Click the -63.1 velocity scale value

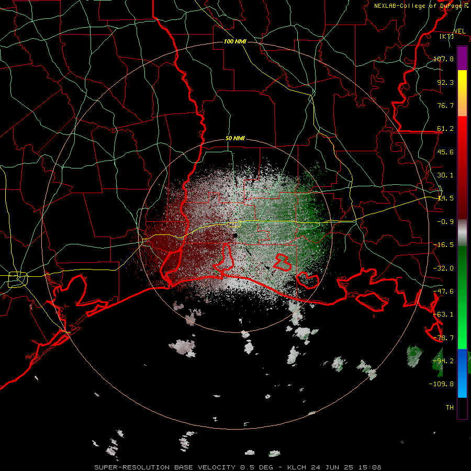(443, 315)
